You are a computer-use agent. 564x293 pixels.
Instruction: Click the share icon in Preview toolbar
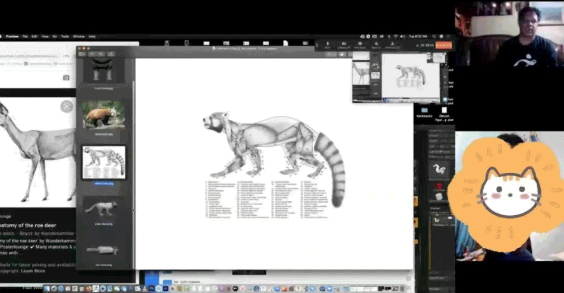click(x=111, y=54)
